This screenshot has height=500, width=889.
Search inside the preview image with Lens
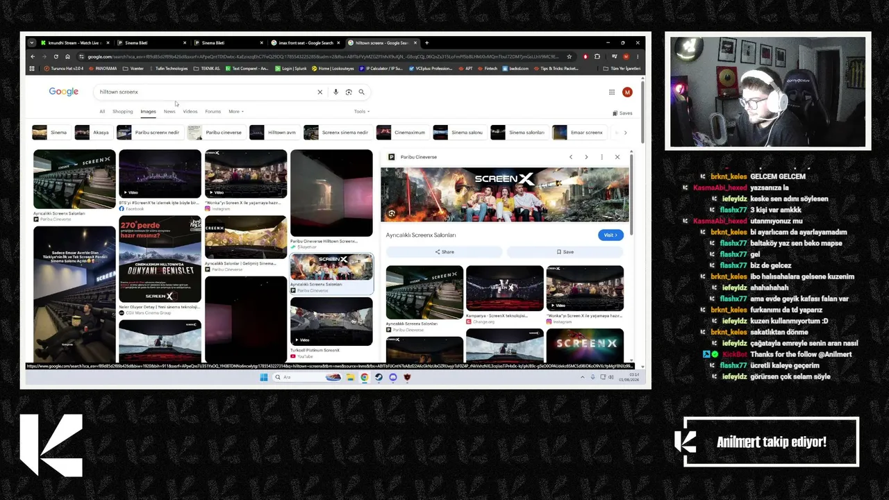click(392, 213)
